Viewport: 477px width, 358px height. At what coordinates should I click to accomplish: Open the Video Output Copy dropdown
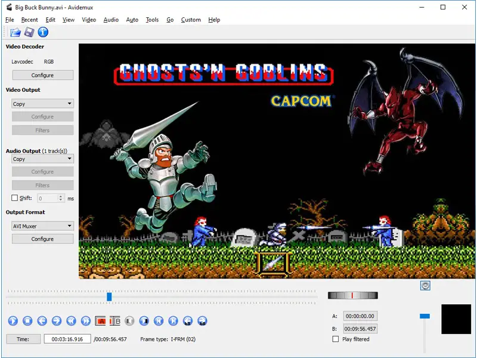coord(42,104)
